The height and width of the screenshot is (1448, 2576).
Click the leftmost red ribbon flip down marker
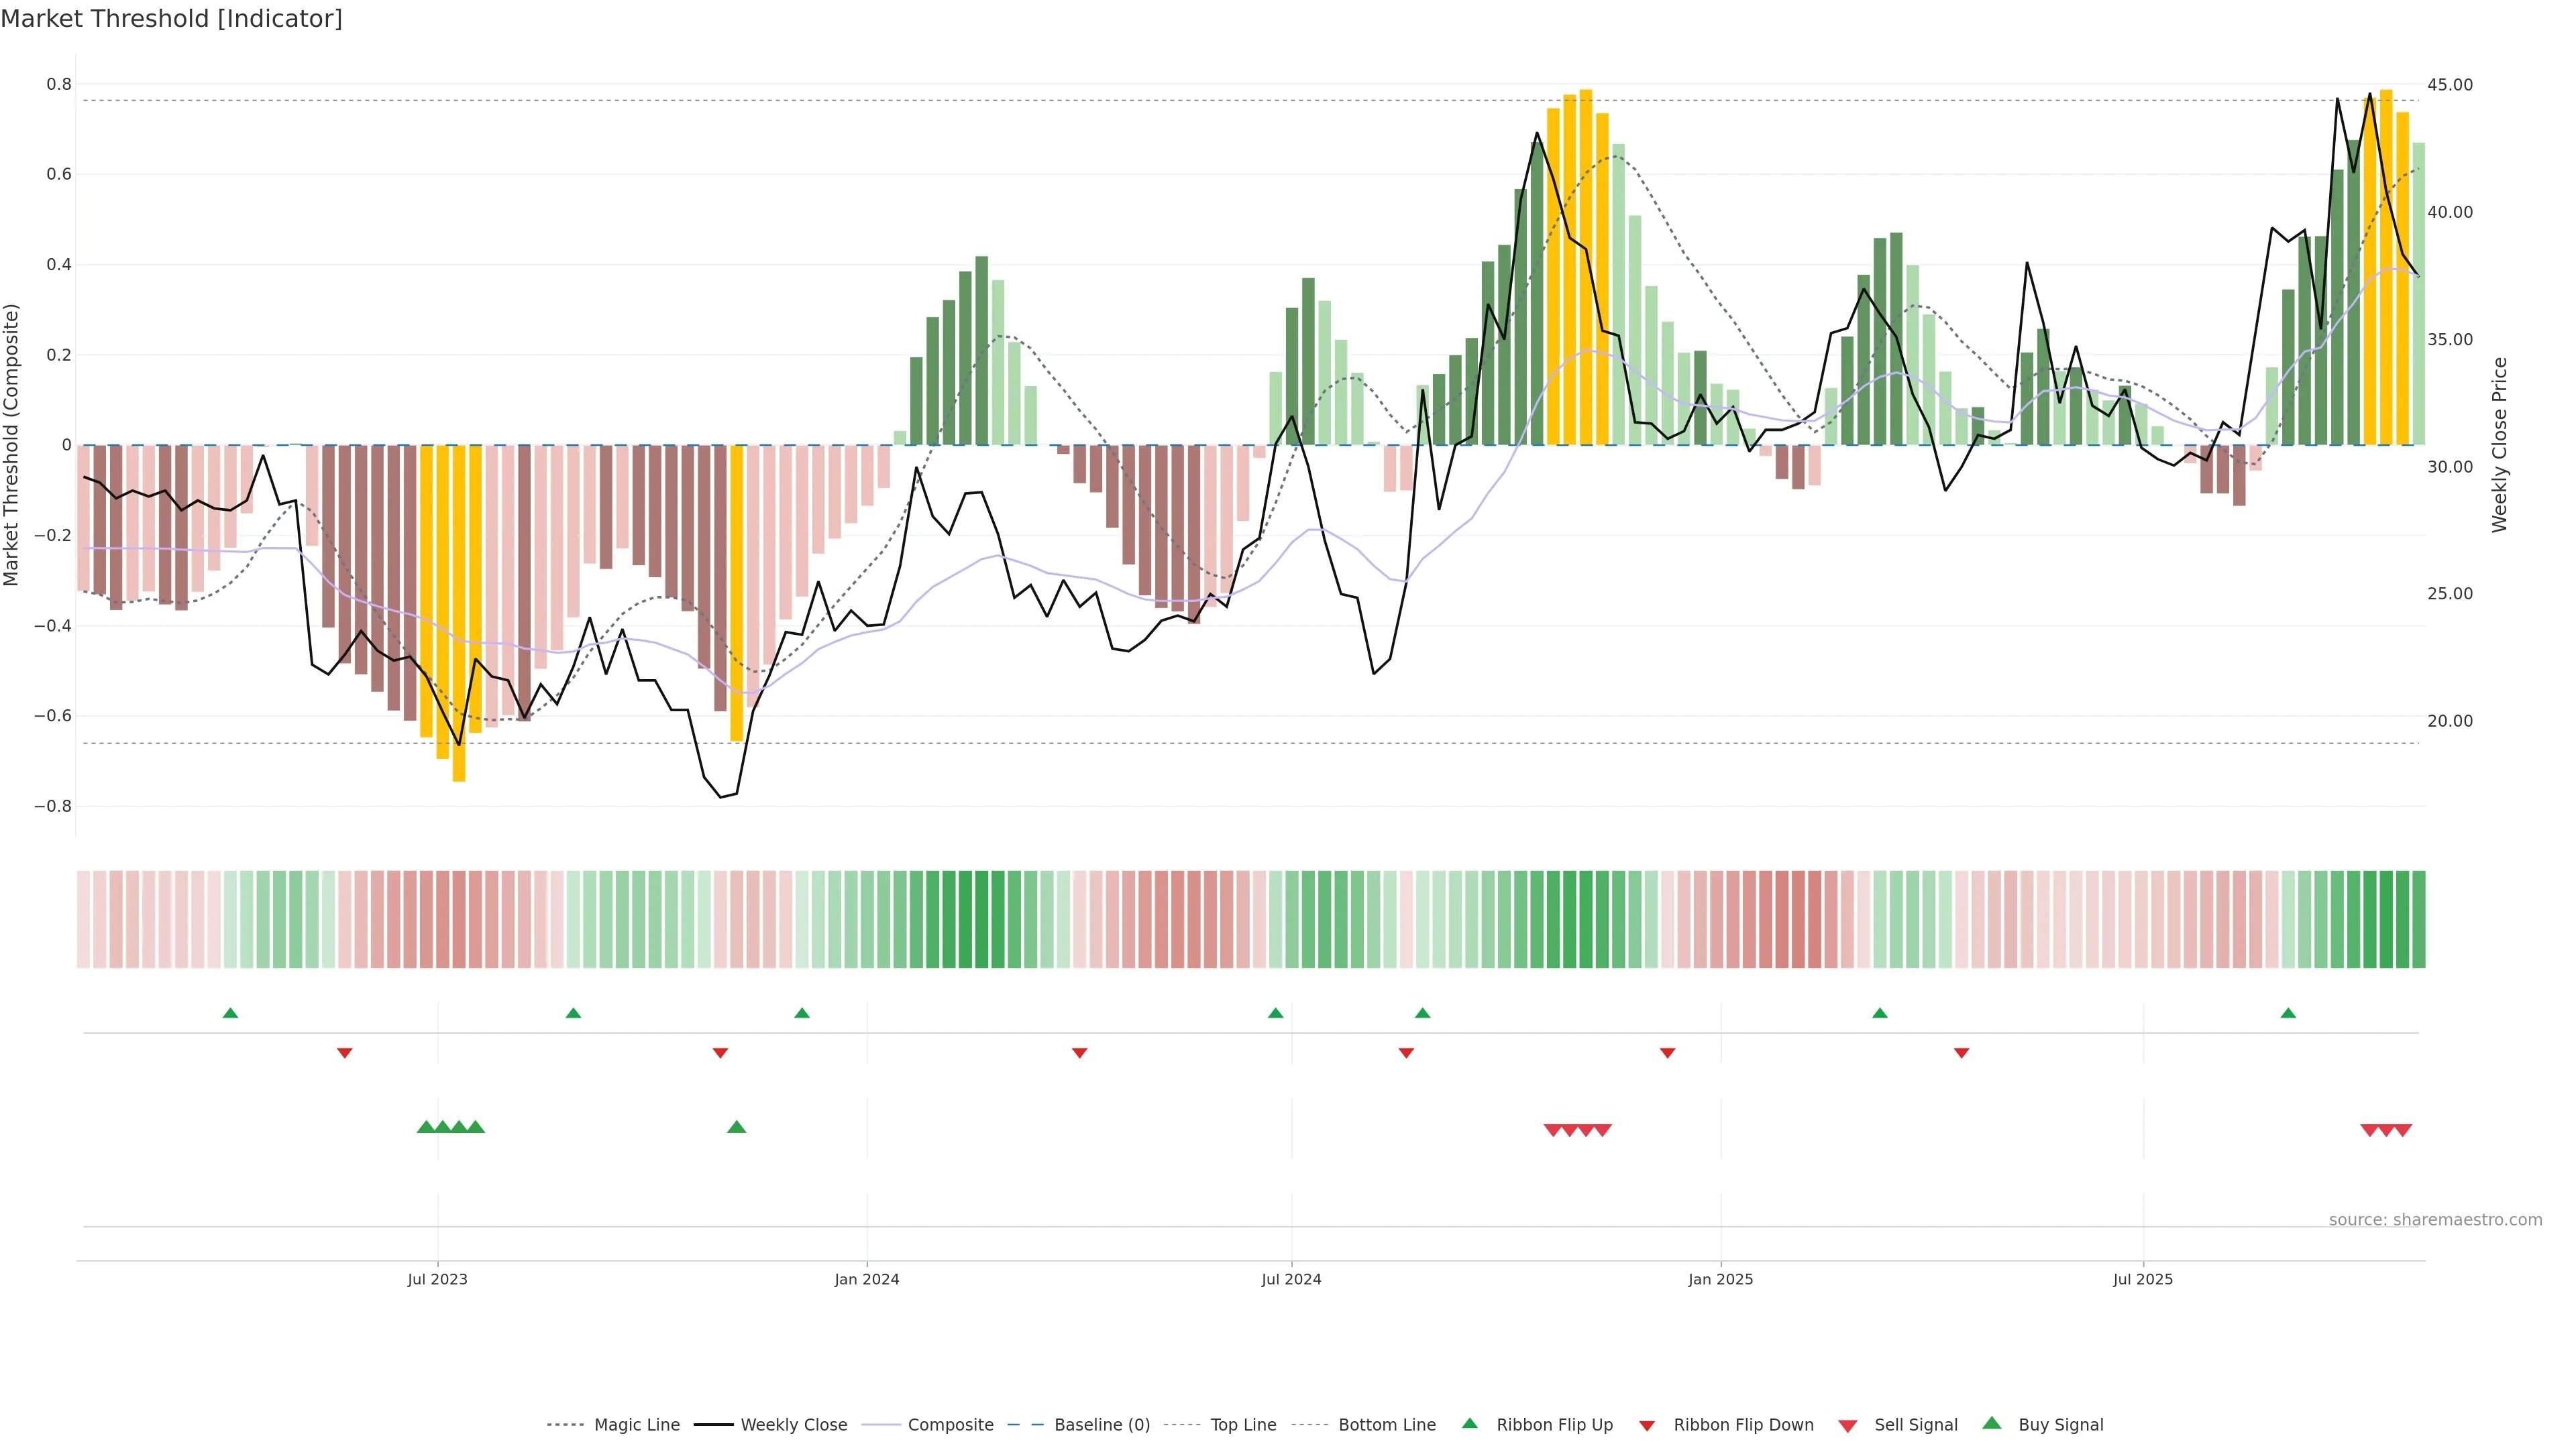click(x=345, y=1052)
